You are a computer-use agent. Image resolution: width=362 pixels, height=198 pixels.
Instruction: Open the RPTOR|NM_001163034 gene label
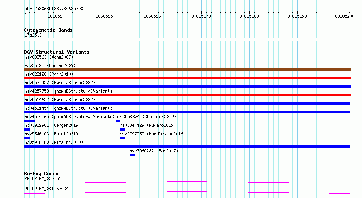click(x=46, y=189)
